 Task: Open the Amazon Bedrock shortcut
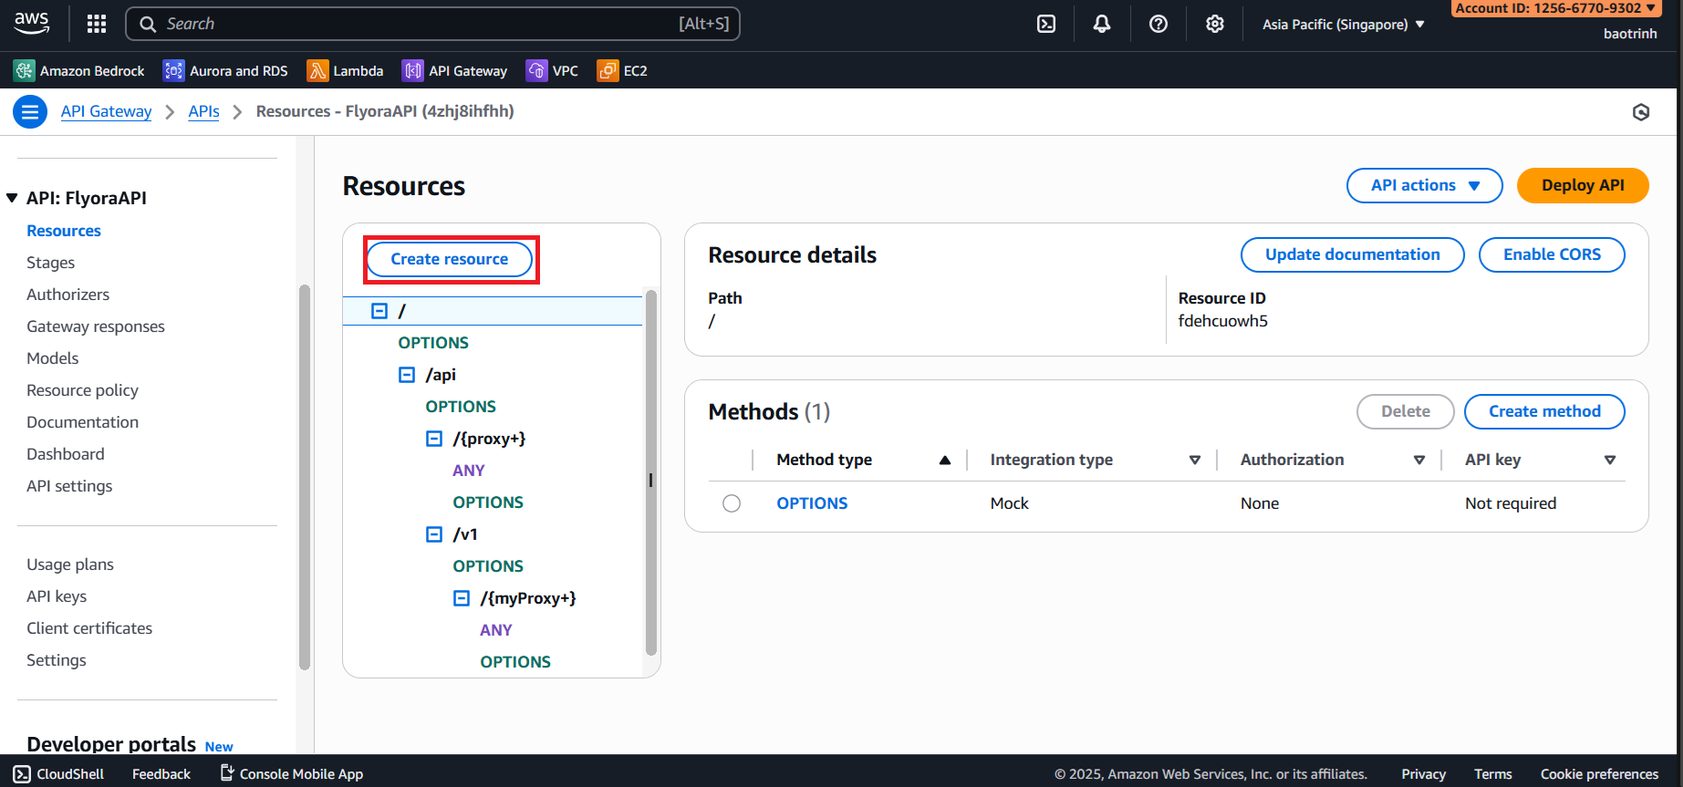pos(79,71)
